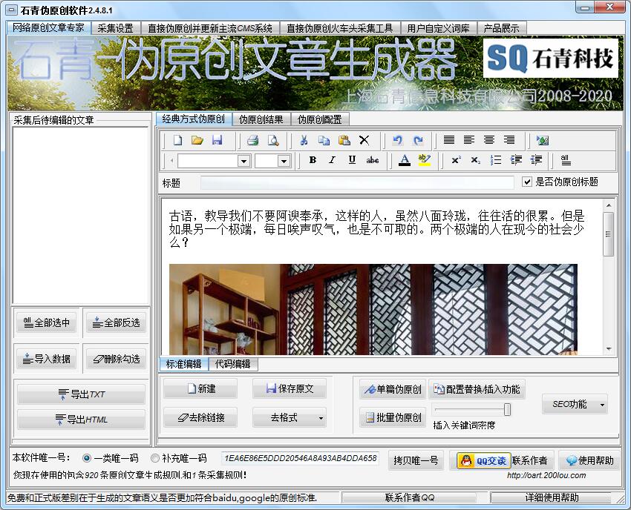Click the 单篇伪原创 button
The width and height of the screenshot is (631, 510).
pos(391,389)
